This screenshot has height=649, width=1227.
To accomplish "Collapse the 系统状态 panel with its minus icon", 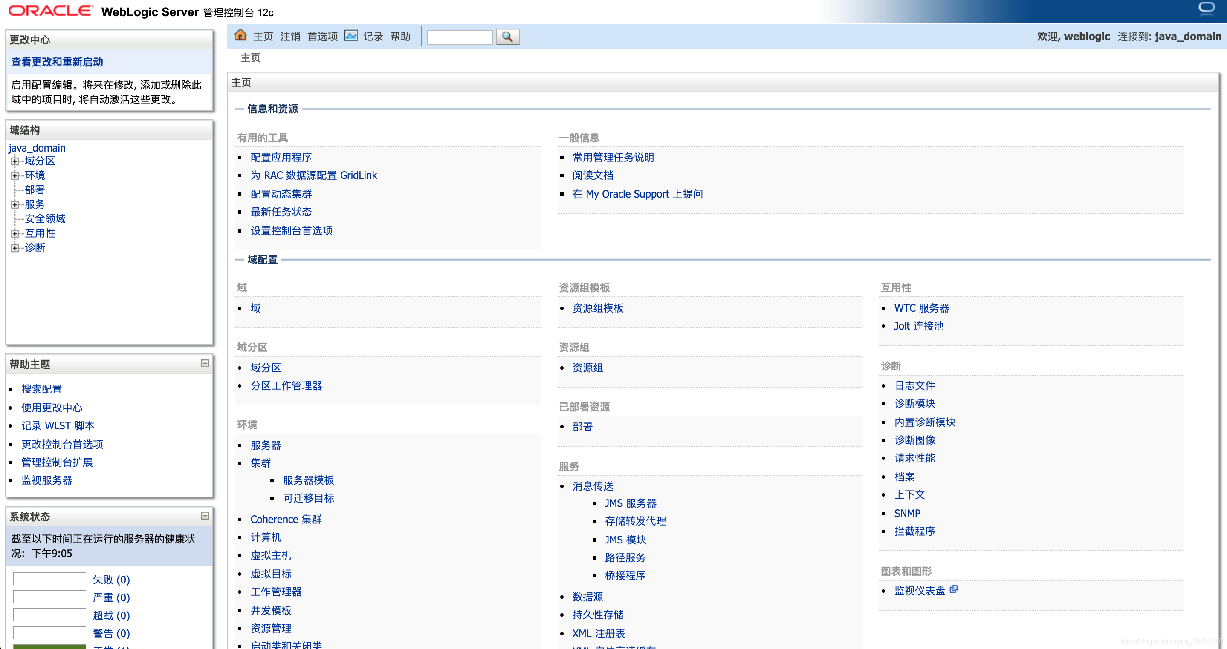I will [x=205, y=516].
